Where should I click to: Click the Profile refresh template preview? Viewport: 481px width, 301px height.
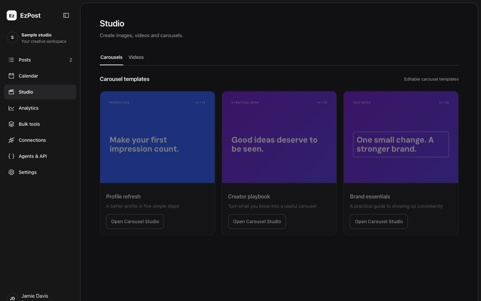tap(157, 137)
